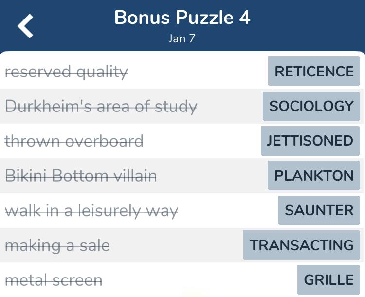Click the 'reserved quality' clue

pyautogui.click(x=67, y=72)
